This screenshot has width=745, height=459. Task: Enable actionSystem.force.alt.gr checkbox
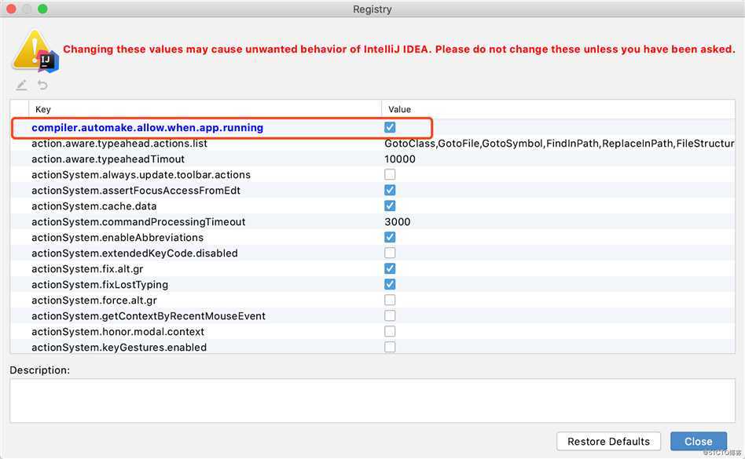pos(390,300)
